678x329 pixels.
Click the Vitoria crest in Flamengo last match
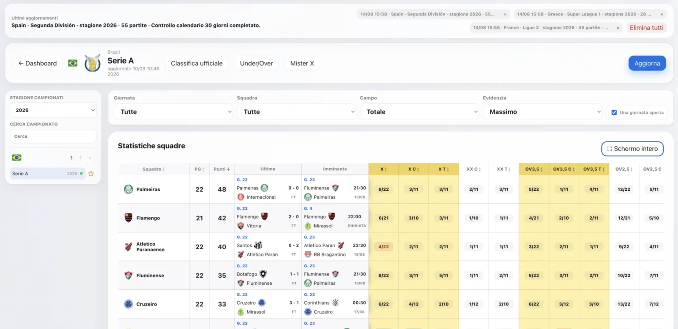[x=241, y=226]
